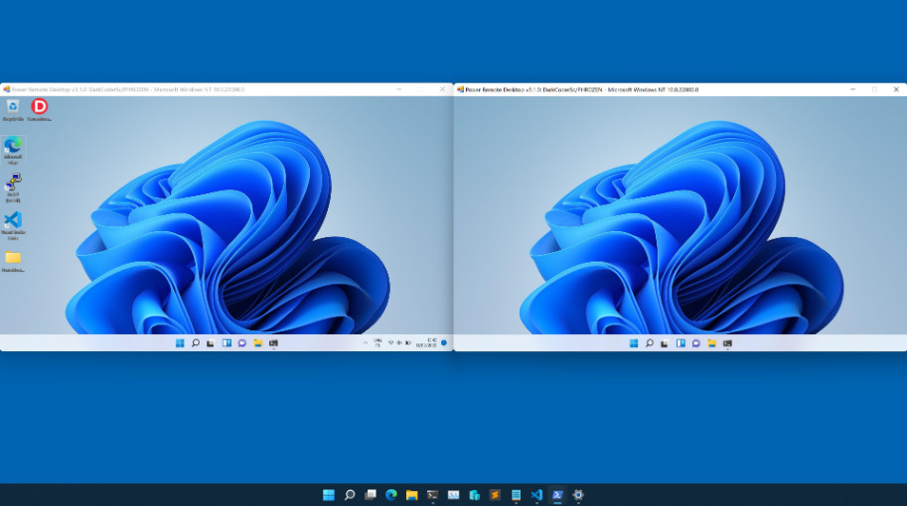Open Windows Terminal from host taskbar
Image resolution: width=907 pixels, height=506 pixels.
coord(433,495)
